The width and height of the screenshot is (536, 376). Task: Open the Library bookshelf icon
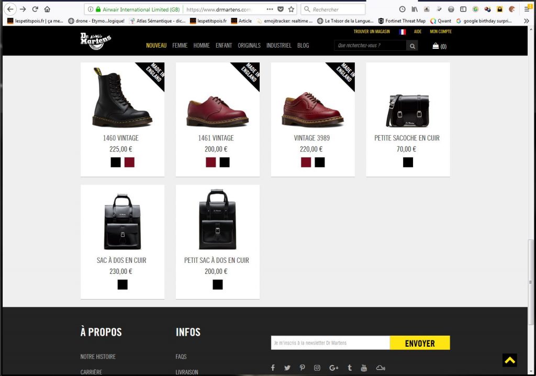415,9
